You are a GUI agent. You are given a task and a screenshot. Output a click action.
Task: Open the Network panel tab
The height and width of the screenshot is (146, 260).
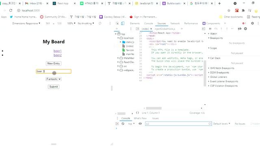(x=175, y=24)
